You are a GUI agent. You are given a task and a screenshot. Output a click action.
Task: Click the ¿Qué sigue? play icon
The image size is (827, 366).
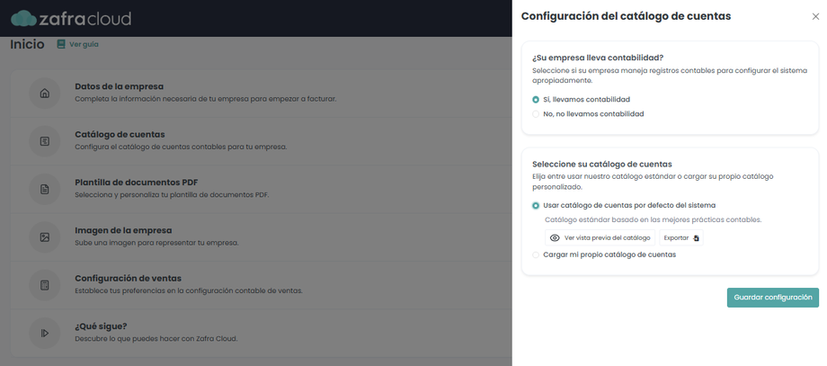tap(44, 333)
